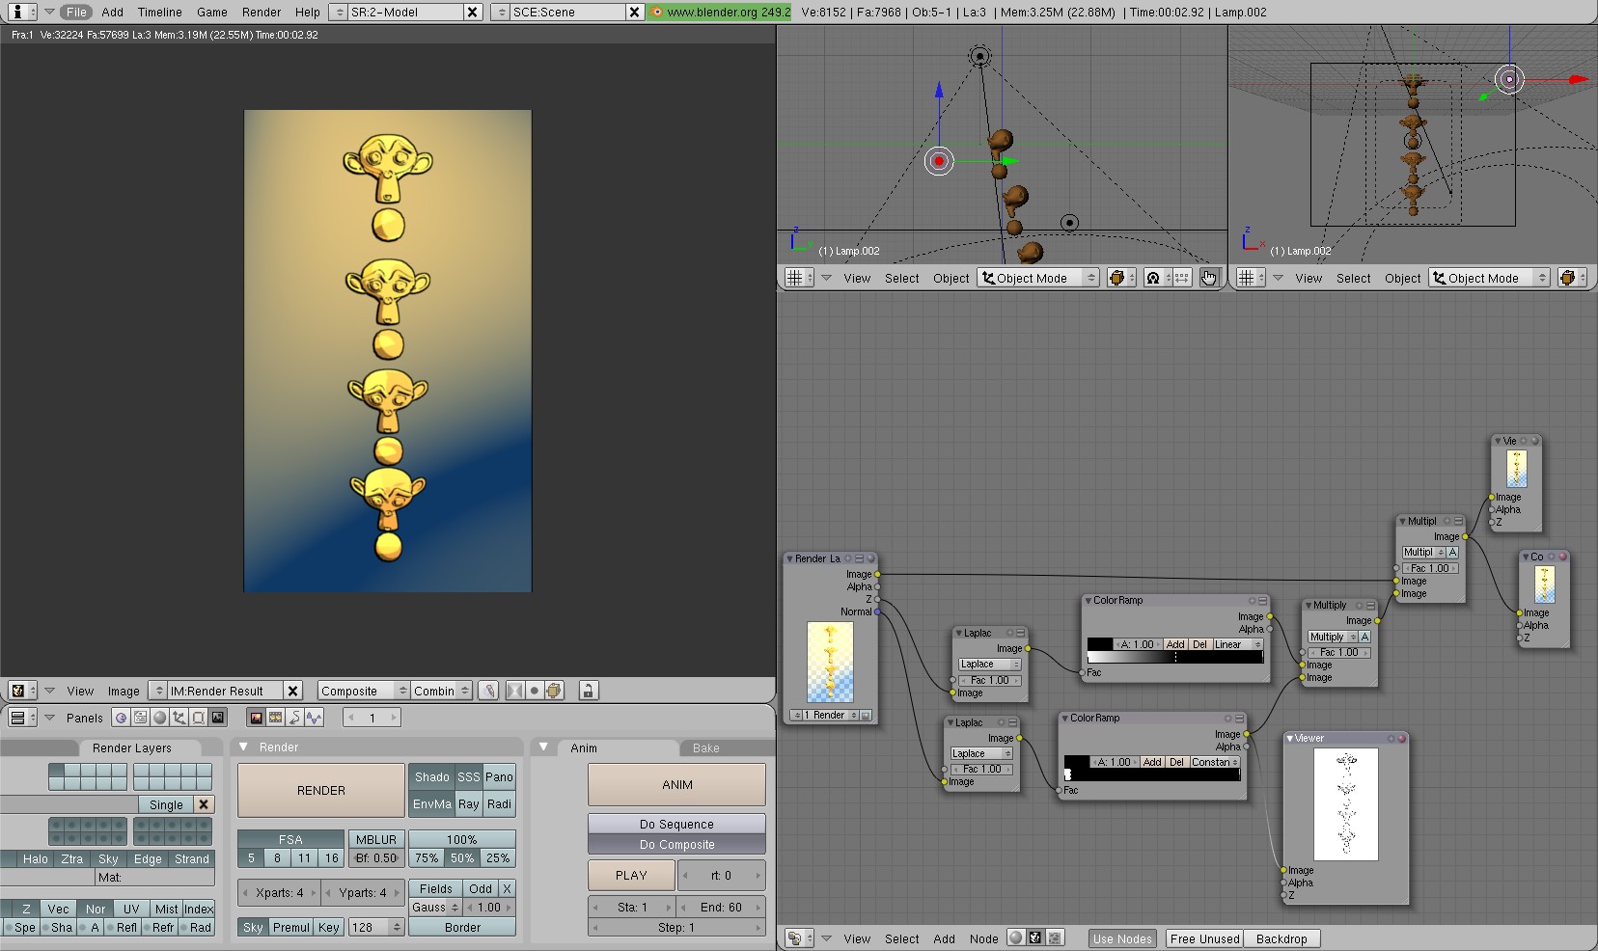Click the hand manipulator icon in left 3D view
Image resolution: width=1598 pixels, height=951 pixels.
pos(1208,278)
